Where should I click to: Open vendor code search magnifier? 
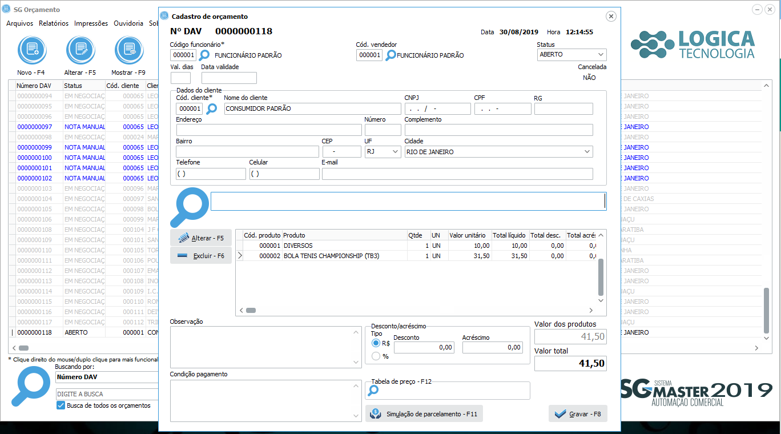(x=390, y=55)
